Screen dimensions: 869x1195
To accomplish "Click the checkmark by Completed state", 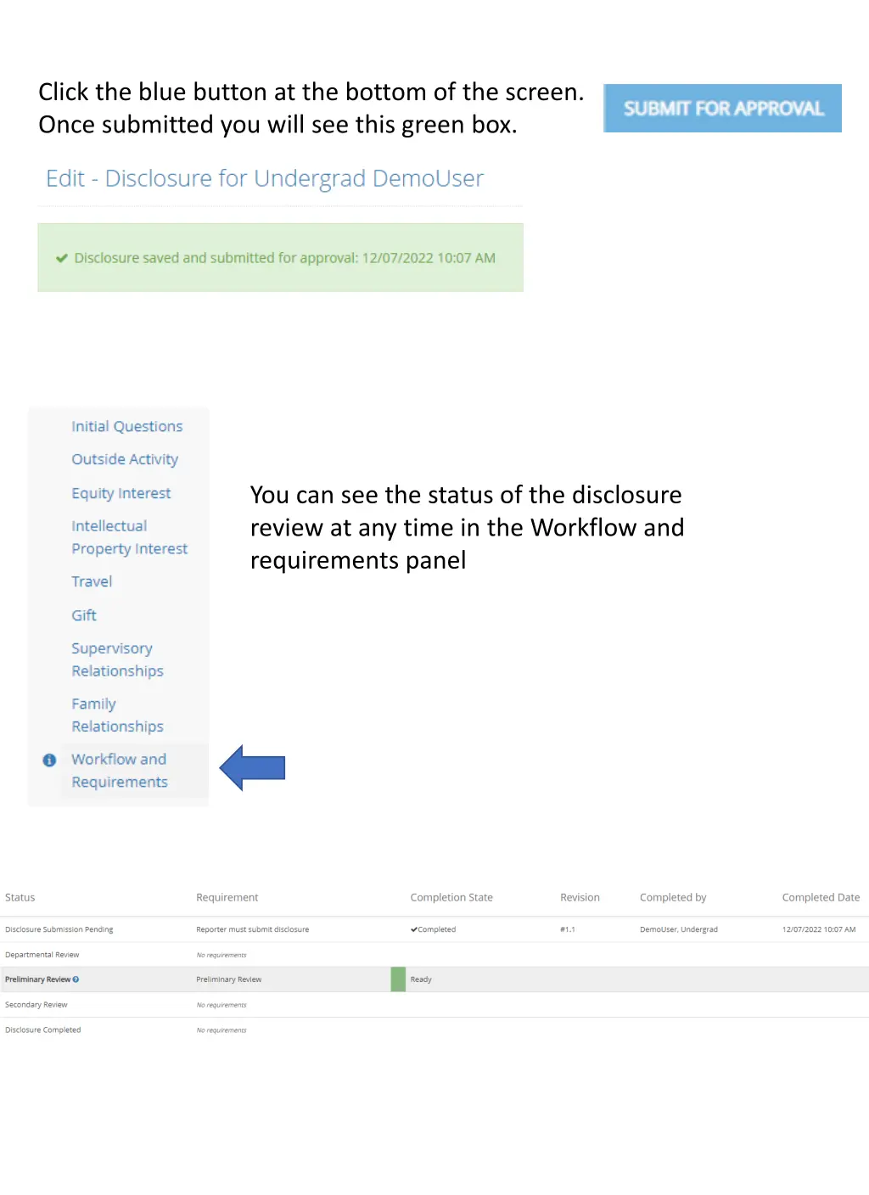I will point(413,929).
